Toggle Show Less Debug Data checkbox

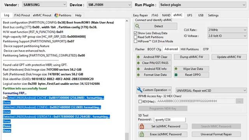(x=135, y=33)
